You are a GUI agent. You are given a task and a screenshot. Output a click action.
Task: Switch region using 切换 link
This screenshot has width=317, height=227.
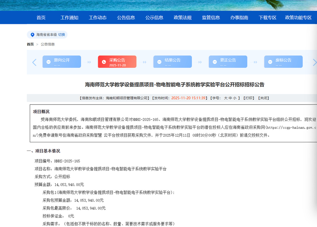pyautogui.click(x=62, y=35)
